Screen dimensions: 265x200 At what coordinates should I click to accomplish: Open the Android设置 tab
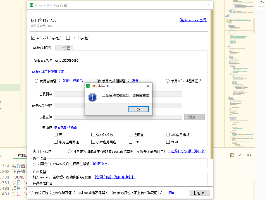pos(42,48)
